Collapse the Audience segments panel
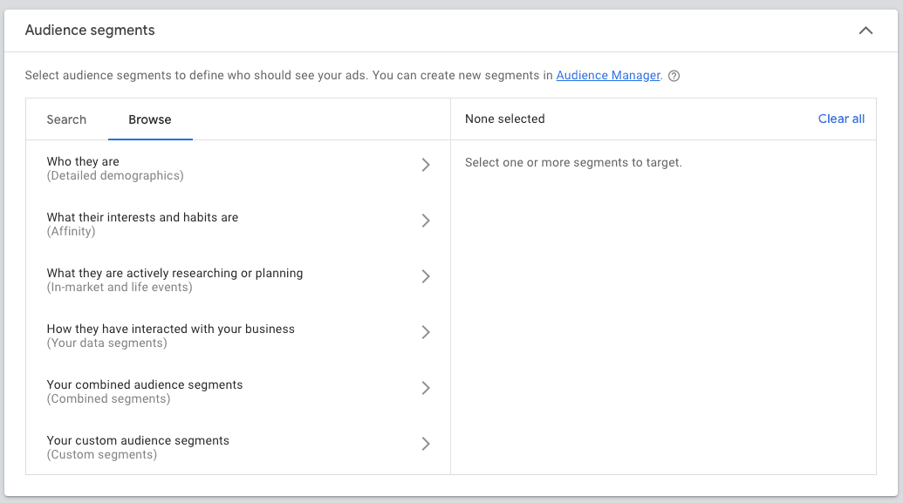Screen dimensions: 903x503 tap(865, 30)
